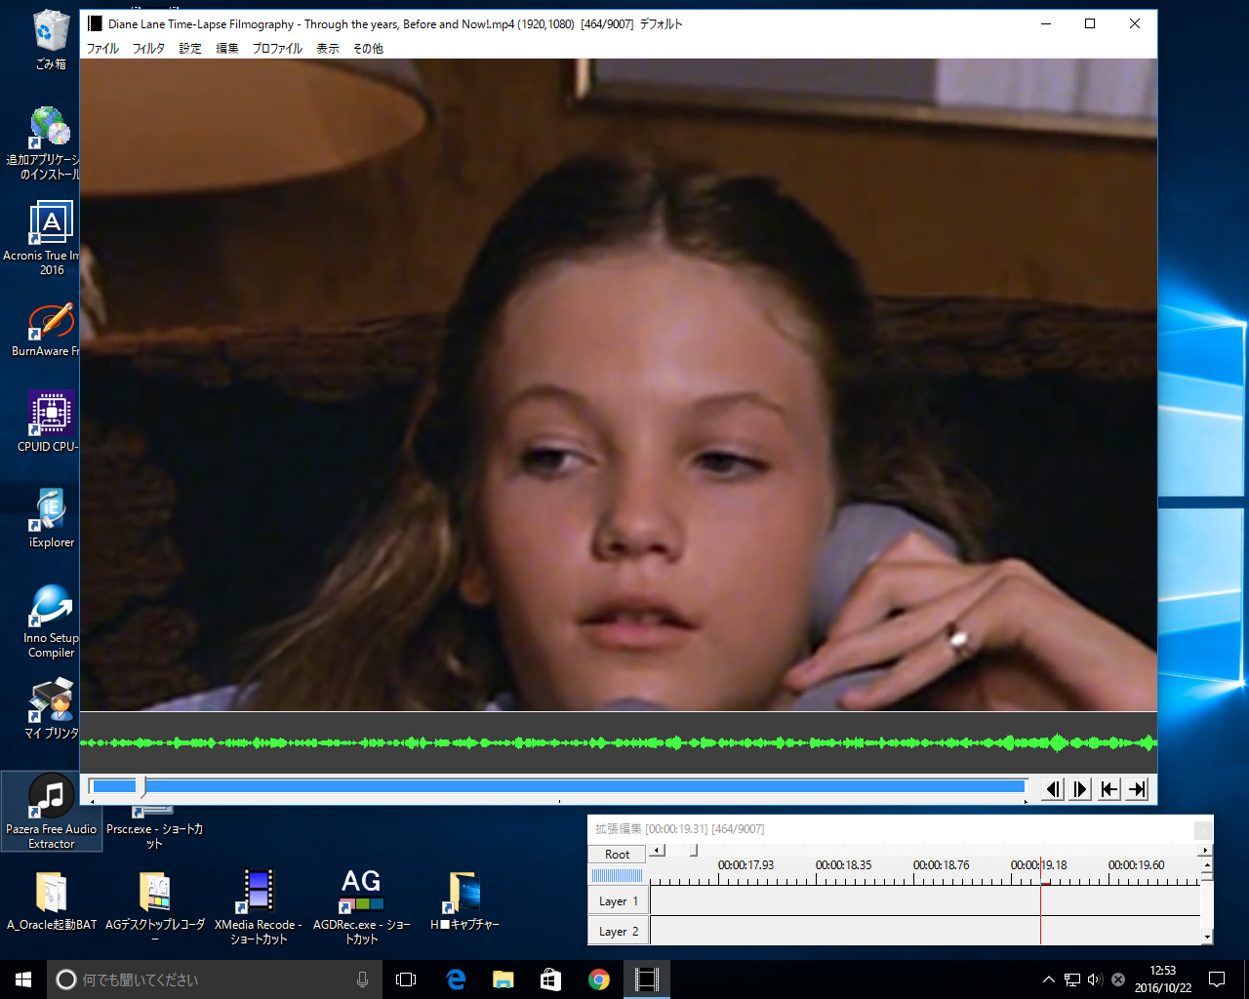Image resolution: width=1249 pixels, height=999 pixels.
Task: Select the マイ プリンタ desktop icon
Action: pyautogui.click(x=51, y=709)
